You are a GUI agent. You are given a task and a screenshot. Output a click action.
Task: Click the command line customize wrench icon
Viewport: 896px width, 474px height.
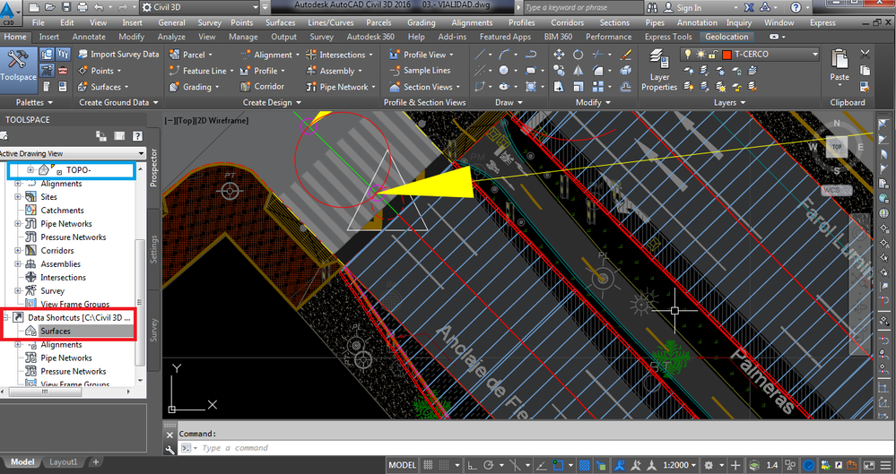170,449
